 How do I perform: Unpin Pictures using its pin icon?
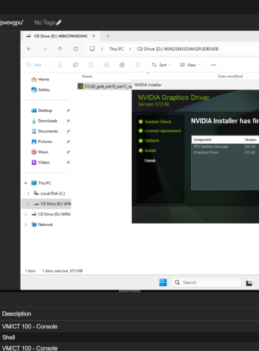coord(68,141)
